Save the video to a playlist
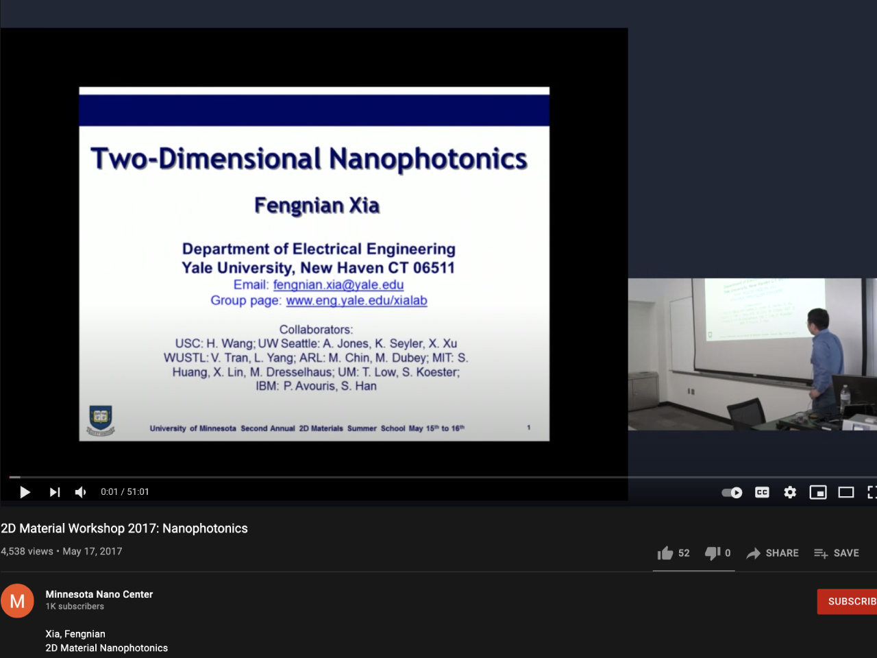Image resolution: width=877 pixels, height=658 pixels. point(836,553)
